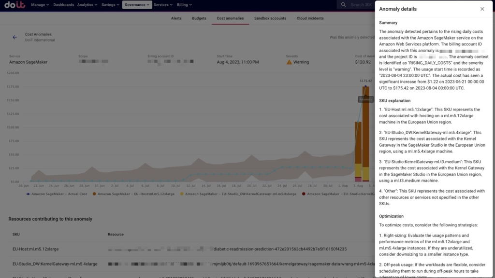Open the Cloud incidents tab
The image size is (495, 278).
310,18
